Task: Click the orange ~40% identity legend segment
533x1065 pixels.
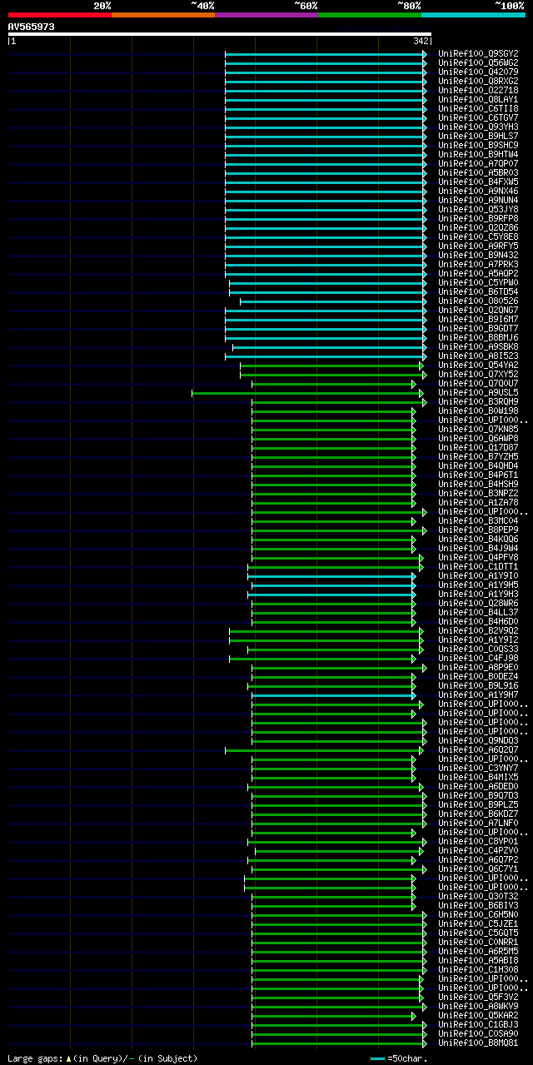Action: (163, 15)
